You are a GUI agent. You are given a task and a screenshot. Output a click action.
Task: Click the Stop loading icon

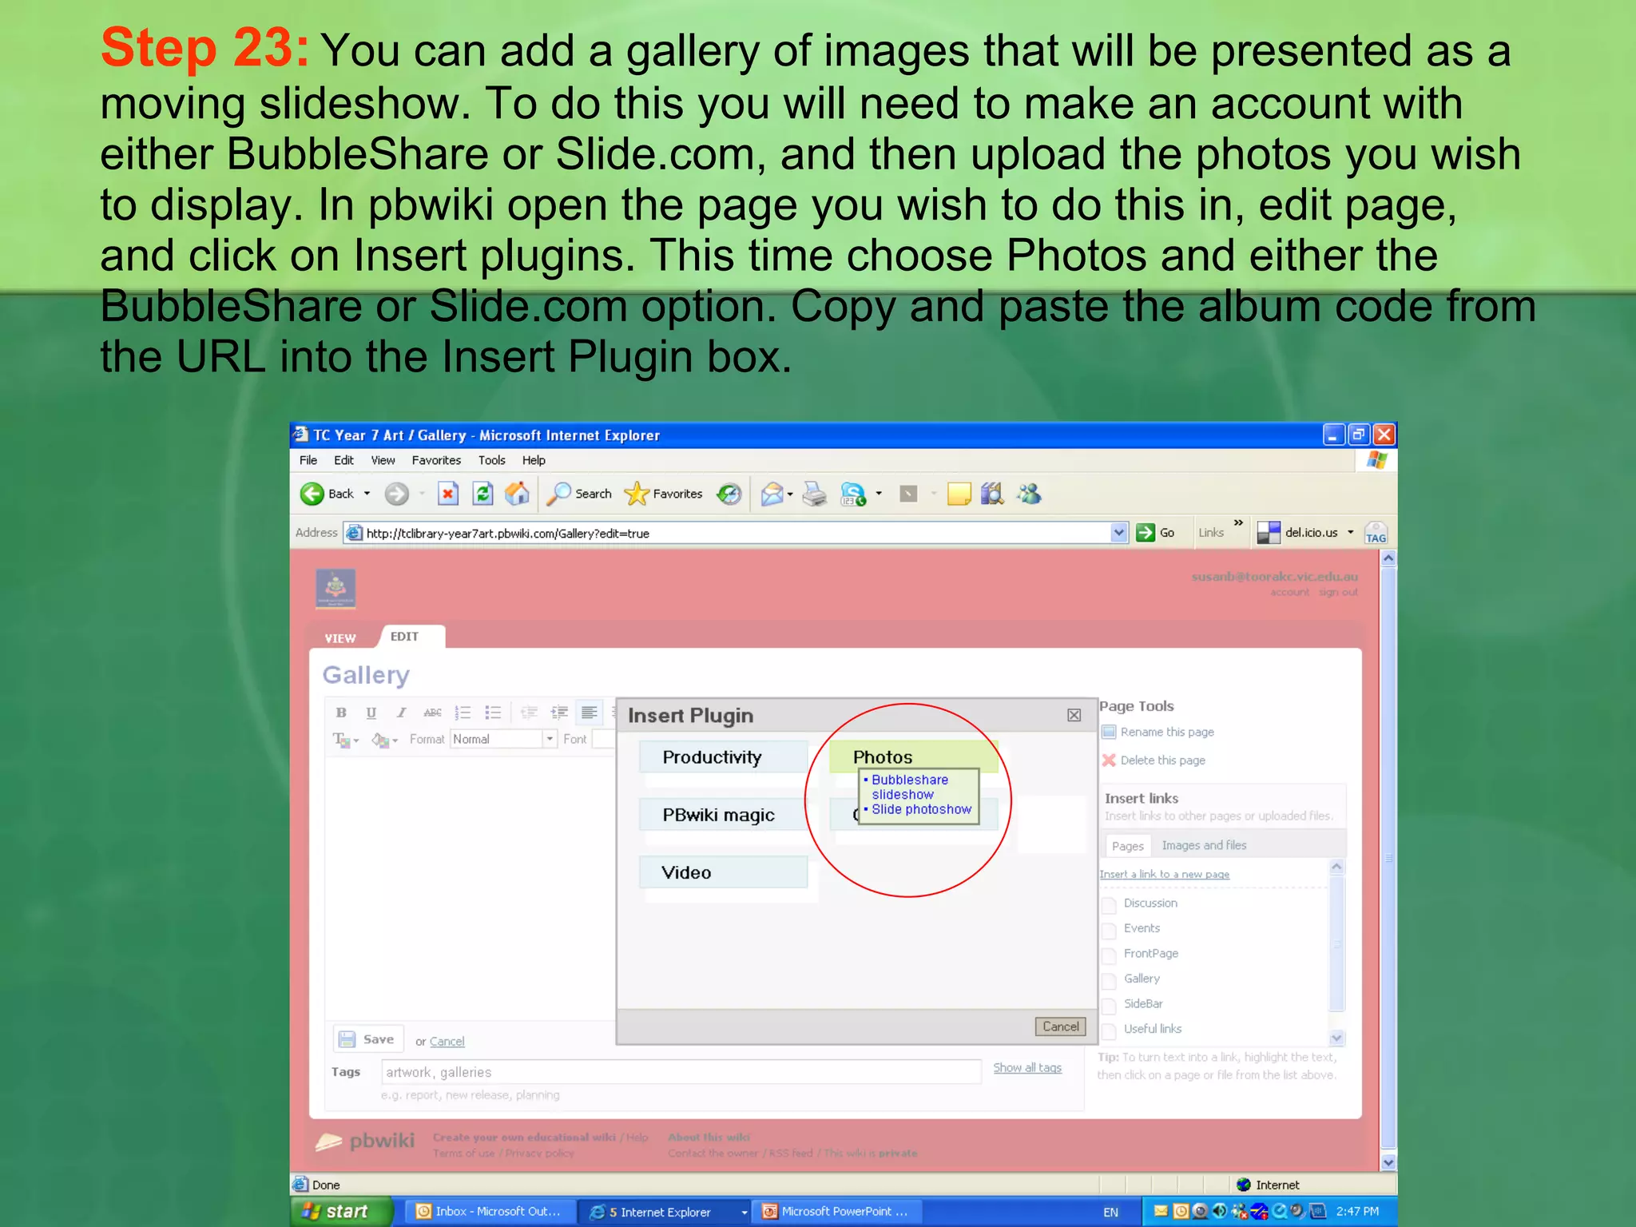(x=448, y=494)
